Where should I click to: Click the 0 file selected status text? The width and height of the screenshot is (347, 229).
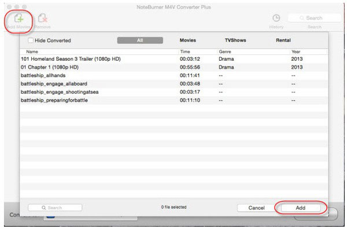(x=173, y=207)
